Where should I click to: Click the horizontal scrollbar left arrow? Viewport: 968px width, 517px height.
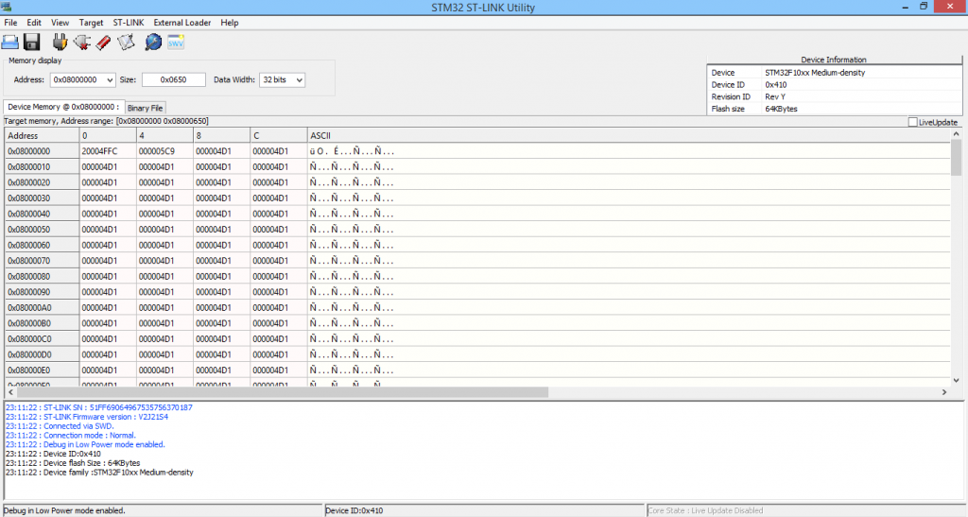(10, 391)
